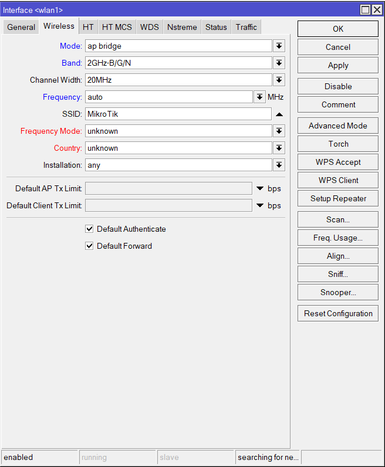Open the Band dropdown list
The width and height of the screenshot is (385, 467).
[279, 63]
